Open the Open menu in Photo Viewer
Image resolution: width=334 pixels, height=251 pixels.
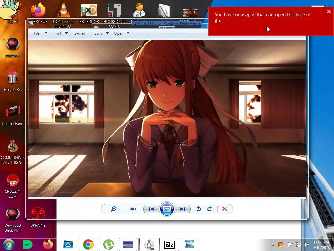point(119,33)
